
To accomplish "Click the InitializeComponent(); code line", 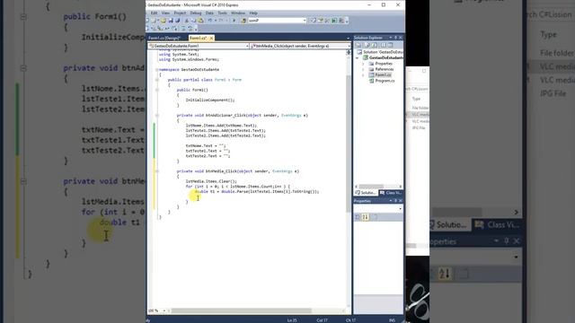I will pos(210,100).
